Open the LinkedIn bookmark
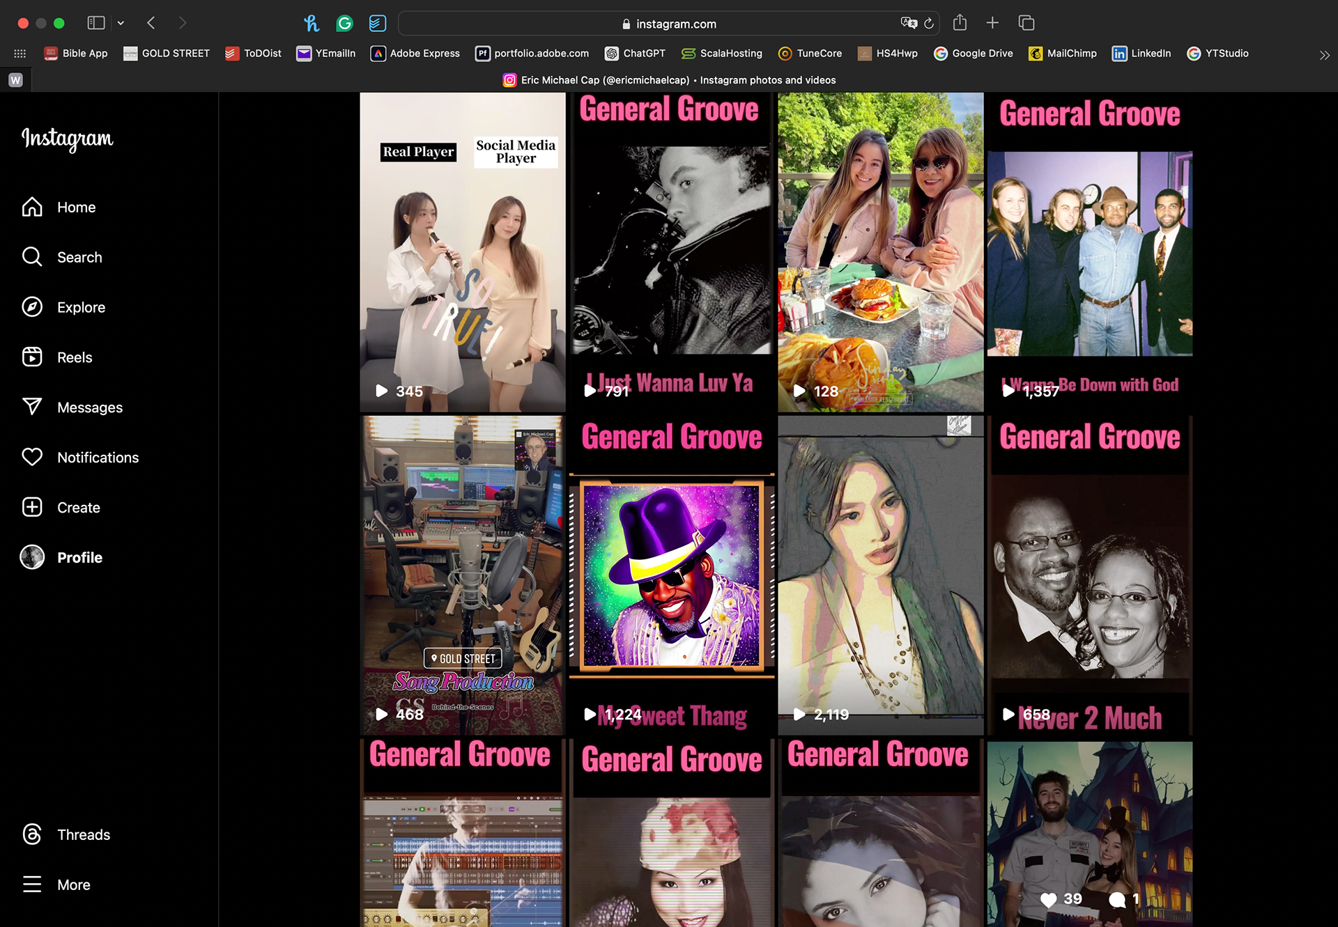This screenshot has width=1338, height=927. pos(1141,54)
